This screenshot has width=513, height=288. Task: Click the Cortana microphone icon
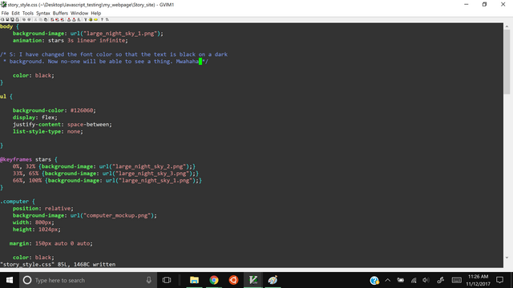[x=149, y=280]
